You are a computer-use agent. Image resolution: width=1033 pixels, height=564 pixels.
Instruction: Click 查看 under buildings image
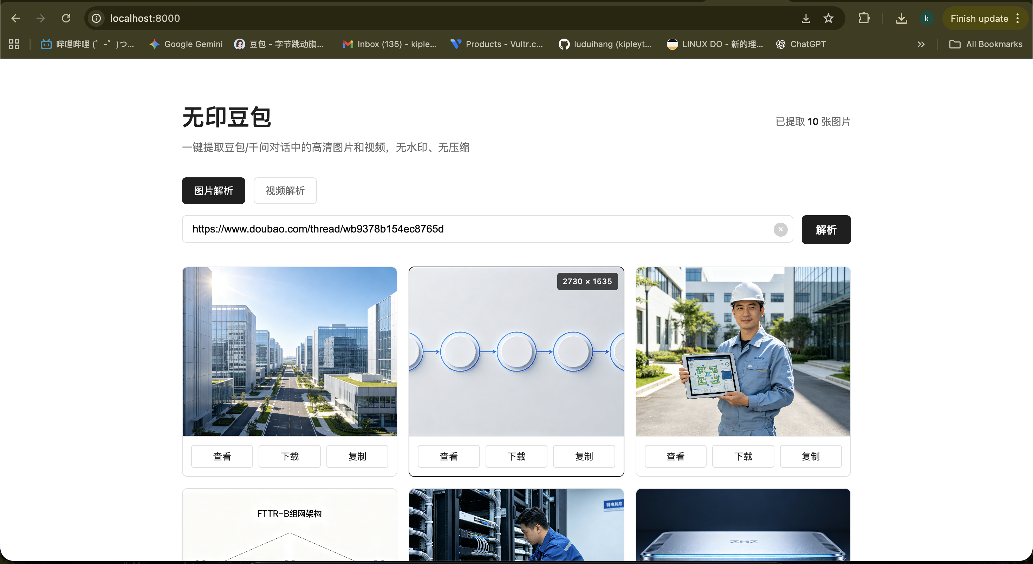222,457
